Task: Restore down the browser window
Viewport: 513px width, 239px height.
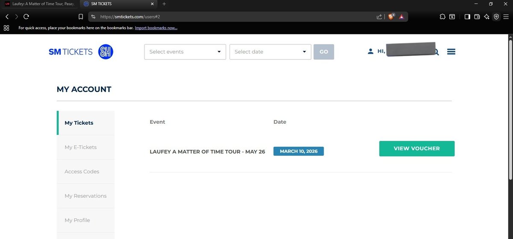Action: (491, 4)
